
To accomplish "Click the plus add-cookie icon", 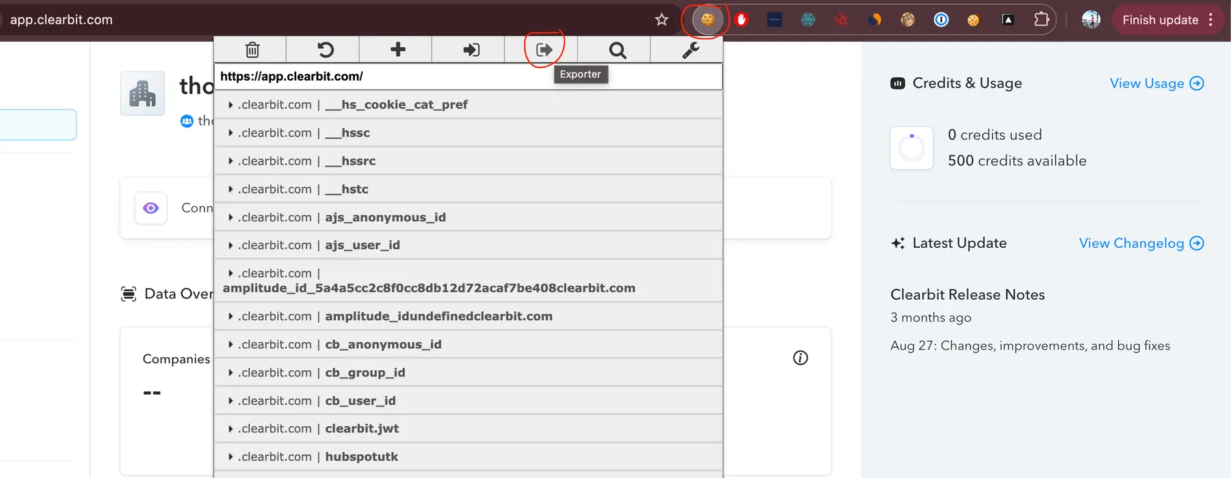I will (398, 49).
